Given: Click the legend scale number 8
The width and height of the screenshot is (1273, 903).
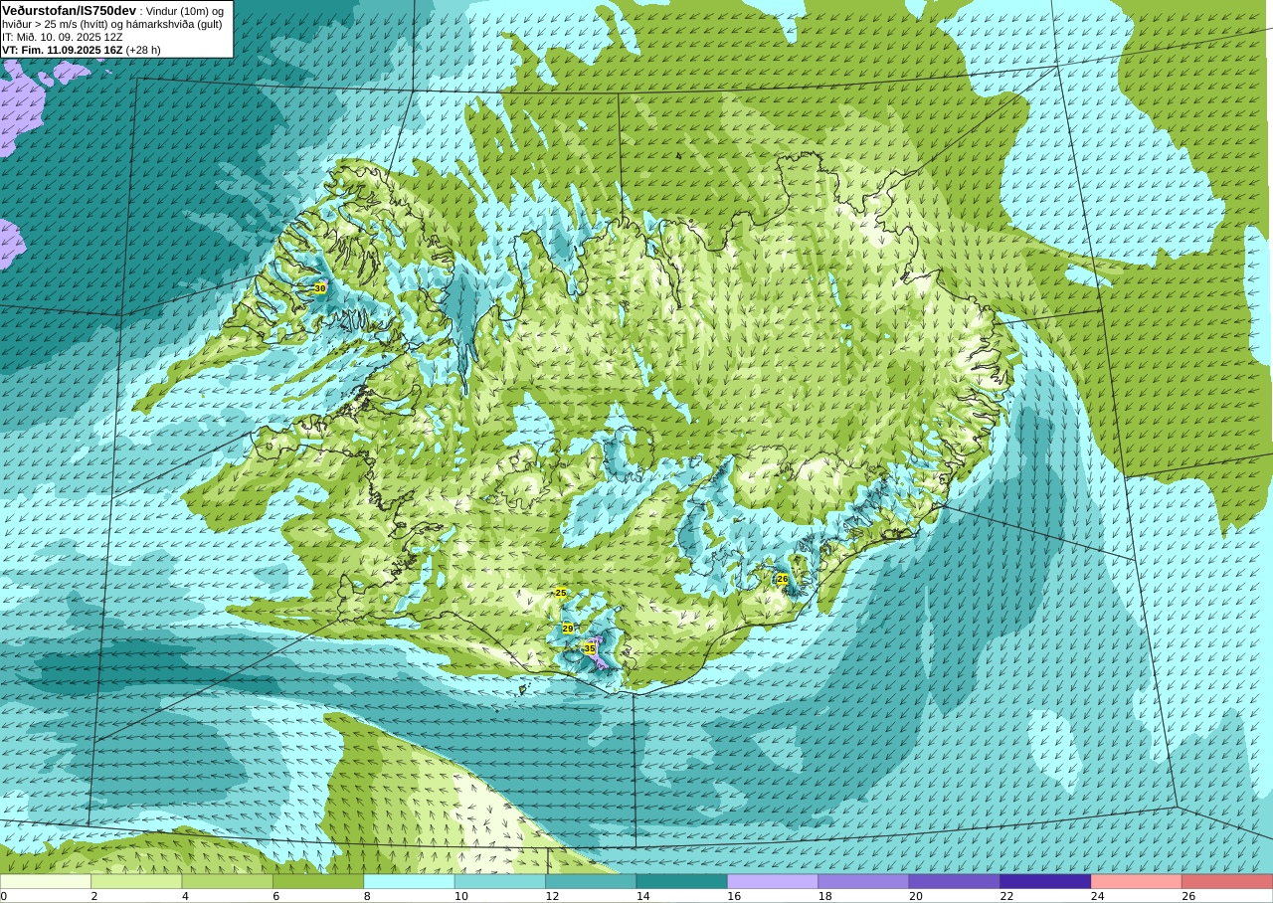Looking at the screenshot, I should click(x=366, y=896).
